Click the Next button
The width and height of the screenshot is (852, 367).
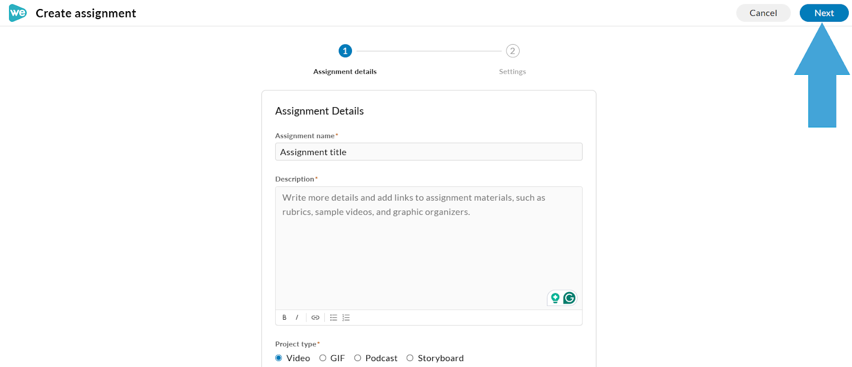coord(824,13)
